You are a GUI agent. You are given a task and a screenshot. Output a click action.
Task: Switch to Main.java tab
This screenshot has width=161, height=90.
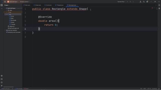(x=27, y=5)
